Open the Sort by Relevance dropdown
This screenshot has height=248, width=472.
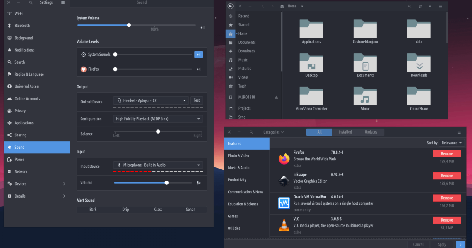[x=451, y=143]
